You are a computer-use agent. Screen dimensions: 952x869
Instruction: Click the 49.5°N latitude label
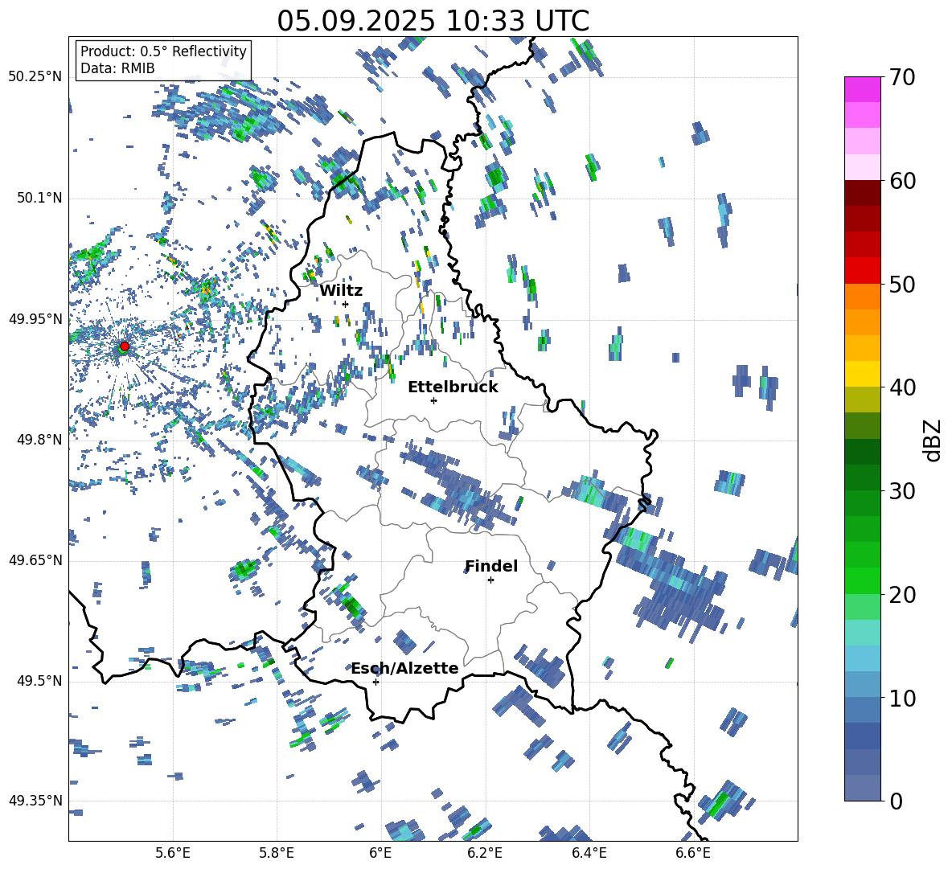[39, 681]
